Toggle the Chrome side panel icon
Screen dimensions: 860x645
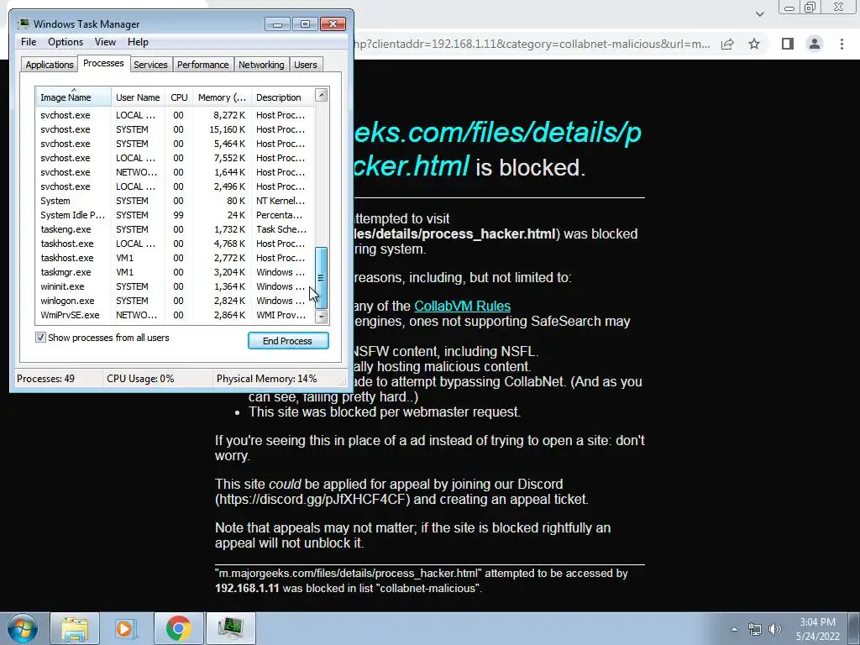788,44
